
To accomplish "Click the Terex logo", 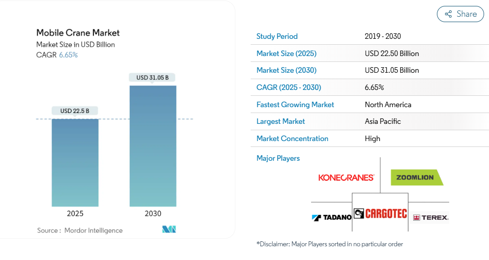I will point(431,217).
